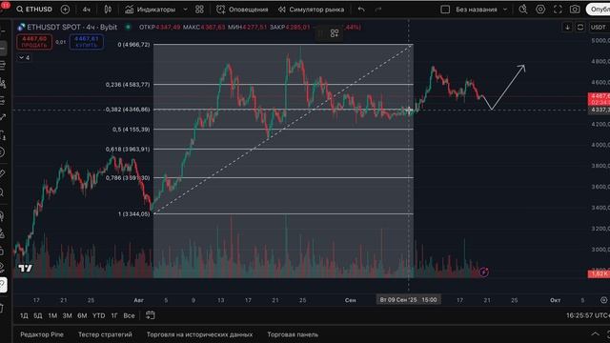Set range to YTD

98,315
